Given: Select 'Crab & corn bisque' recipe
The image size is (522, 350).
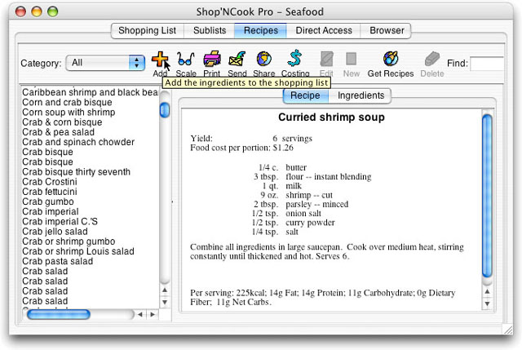Looking at the screenshot, I should (x=62, y=122).
